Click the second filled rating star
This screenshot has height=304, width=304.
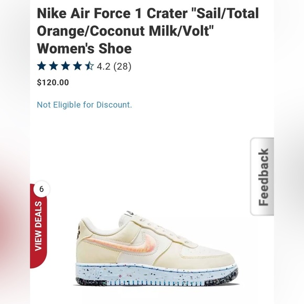(x=53, y=66)
